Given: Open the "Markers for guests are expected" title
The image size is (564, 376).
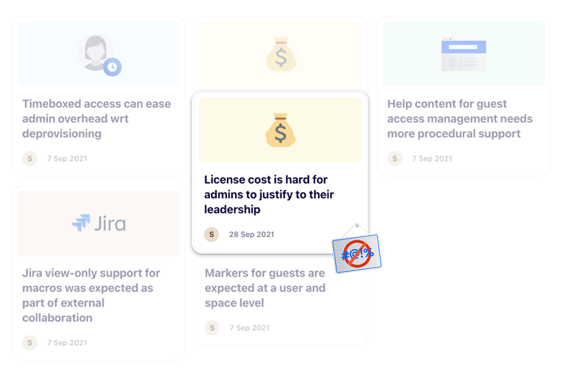Looking at the screenshot, I should pos(264,288).
